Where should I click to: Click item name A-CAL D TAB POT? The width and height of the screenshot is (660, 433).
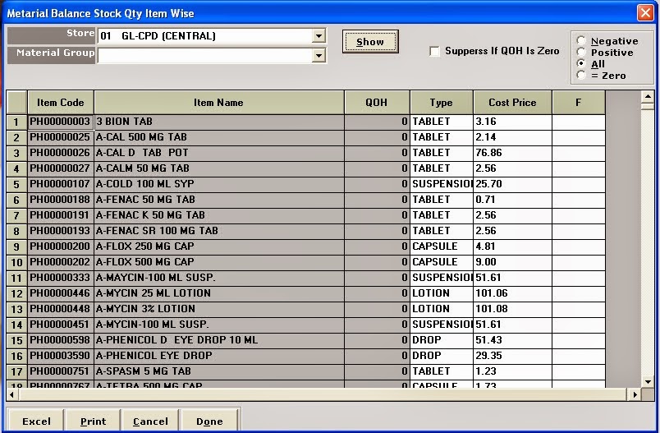click(x=219, y=153)
